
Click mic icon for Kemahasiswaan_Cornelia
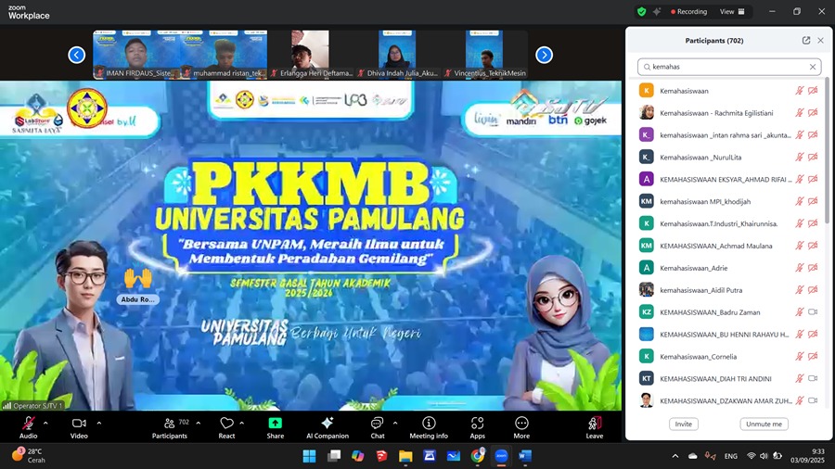800,357
